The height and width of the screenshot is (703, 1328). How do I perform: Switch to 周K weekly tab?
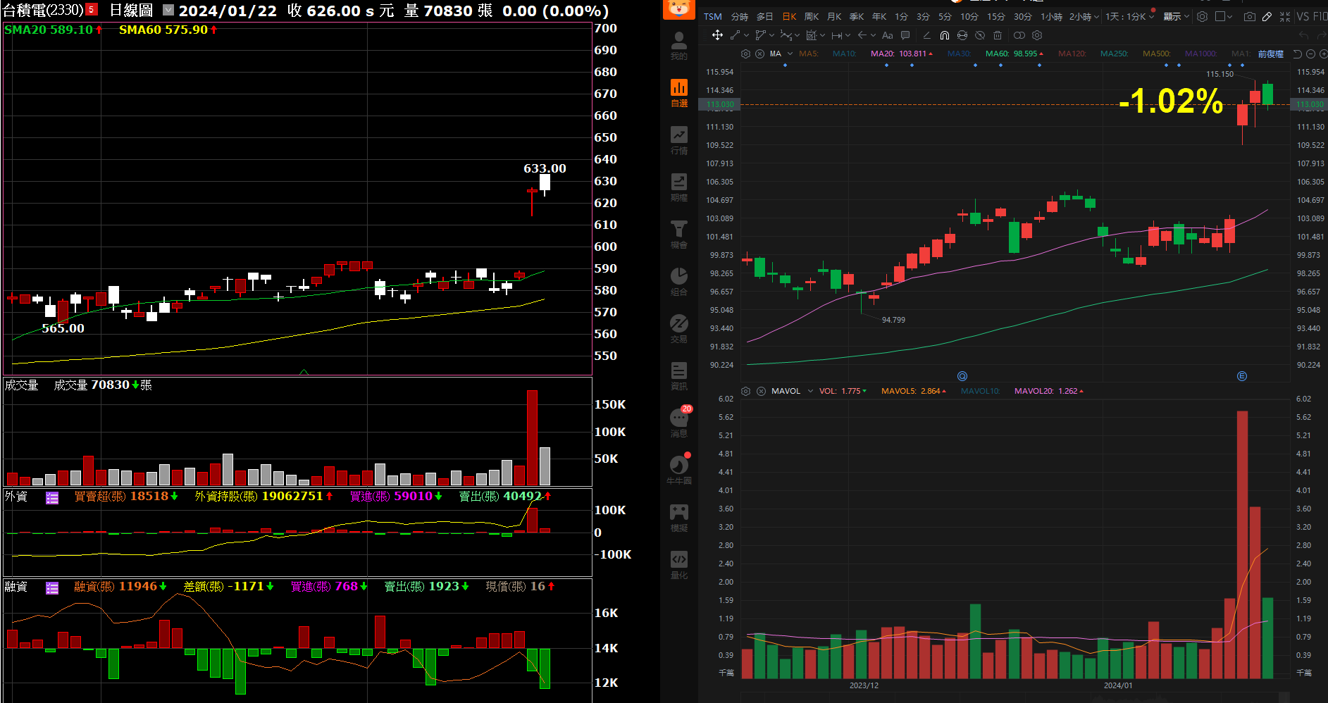click(812, 16)
